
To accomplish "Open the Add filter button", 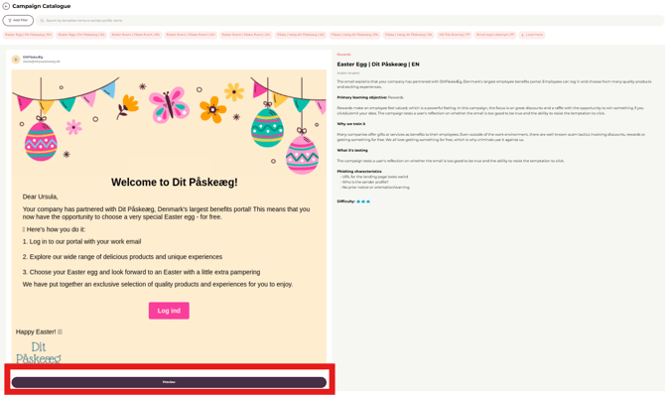I will [18, 21].
